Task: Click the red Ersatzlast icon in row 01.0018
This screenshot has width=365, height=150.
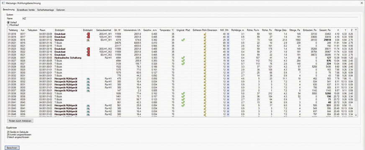Action: [x=88, y=34]
